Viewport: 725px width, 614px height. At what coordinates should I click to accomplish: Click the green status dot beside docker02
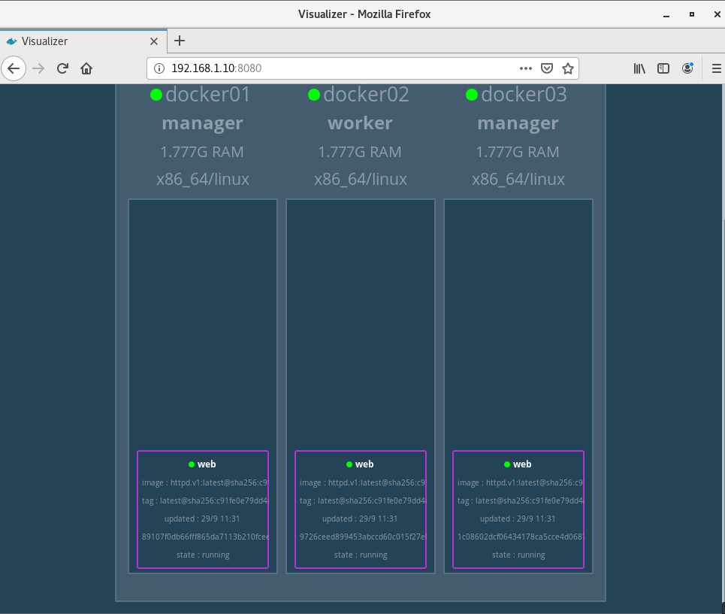coord(314,95)
